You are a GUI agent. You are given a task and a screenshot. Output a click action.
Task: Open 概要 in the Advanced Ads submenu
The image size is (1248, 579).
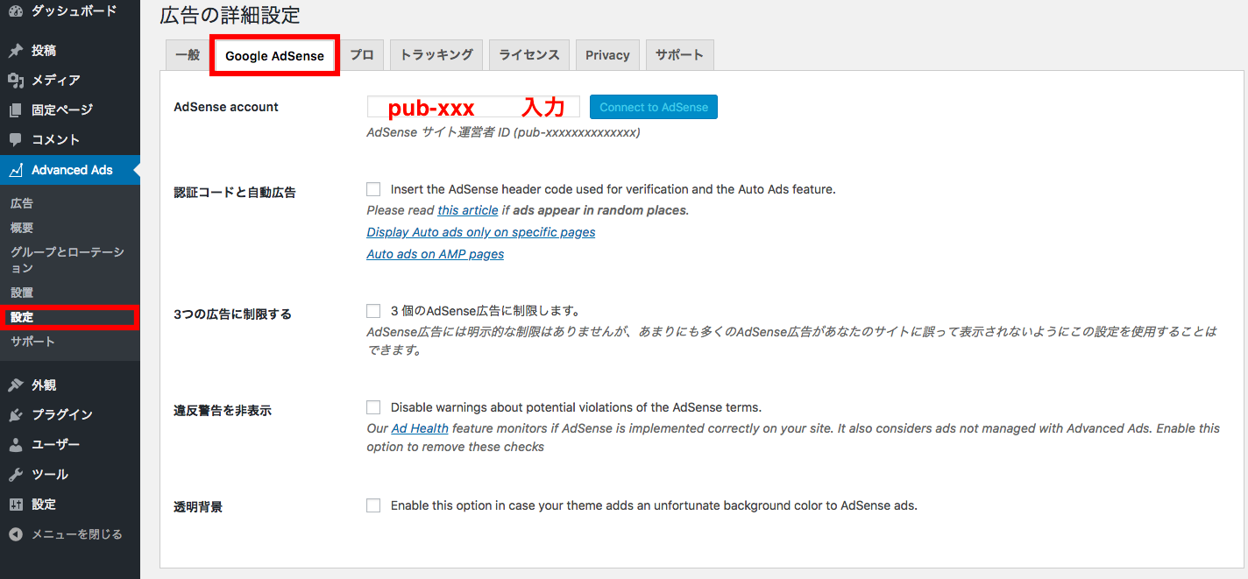point(22,228)
